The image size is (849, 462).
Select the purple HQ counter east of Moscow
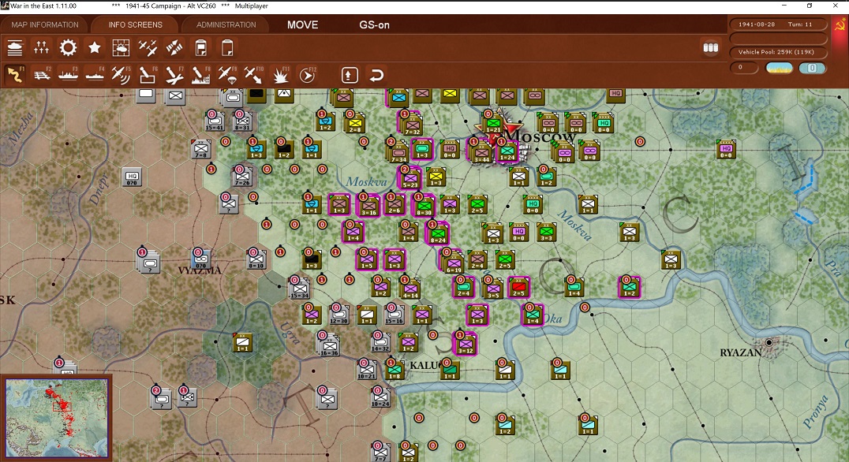tap(726, 149)
